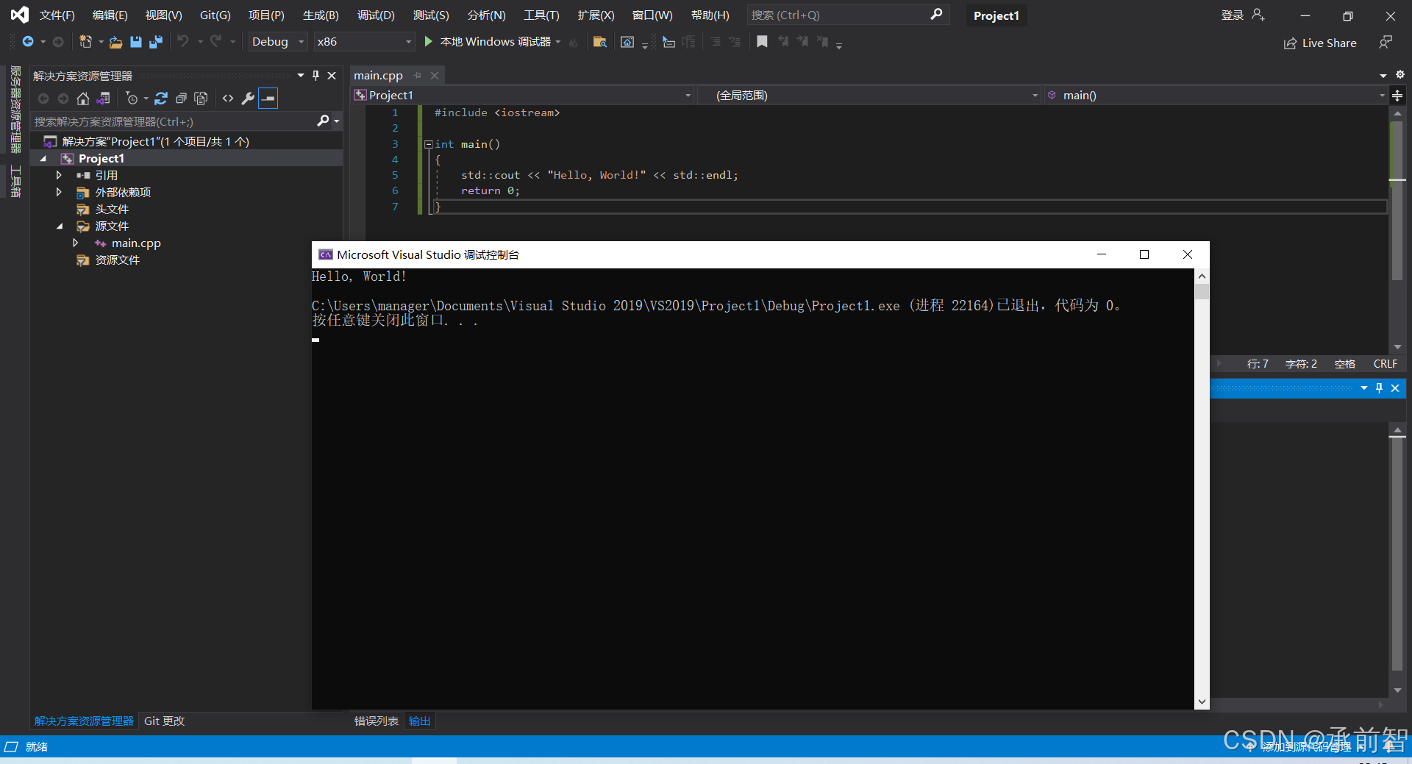This screenshot has width=1412, height=764.
Task: Save the current file with disk icon
Action: click(135, 42)
